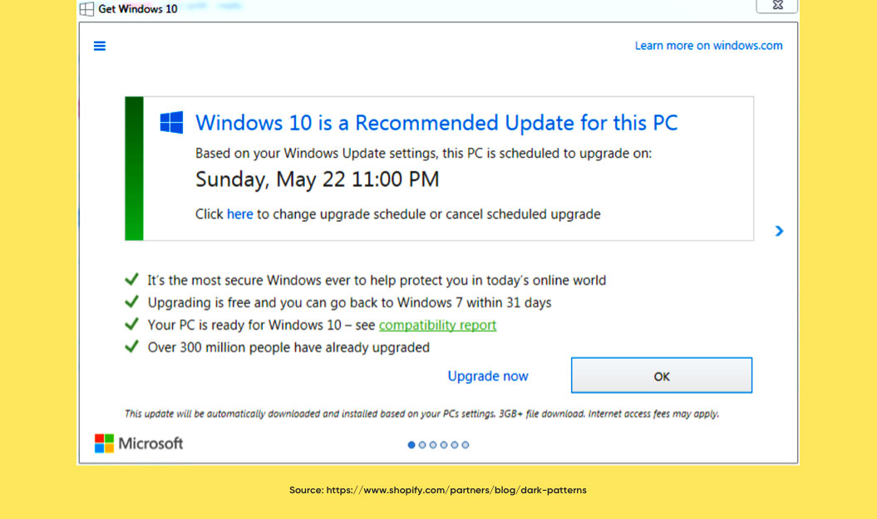Open the compatibility report
This screenshot has height=519, width=877.
pyautogui.click(x=437, y=325)
